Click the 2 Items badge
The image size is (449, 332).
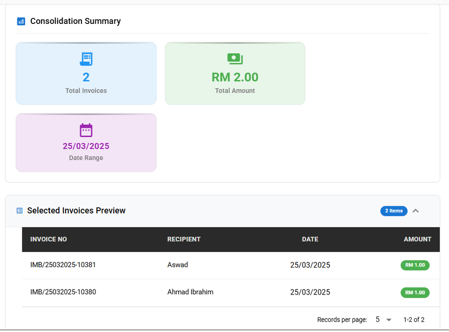pos(393,211)
